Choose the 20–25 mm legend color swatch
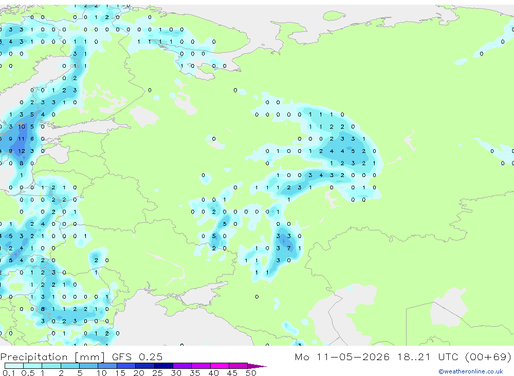This screenshot has height=376, width=514. click(145, 366)
